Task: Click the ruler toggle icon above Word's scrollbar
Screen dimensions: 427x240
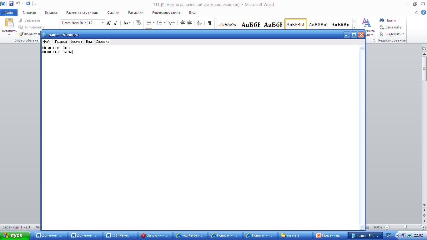Action: pyautogui.click(x=424, y=48)
